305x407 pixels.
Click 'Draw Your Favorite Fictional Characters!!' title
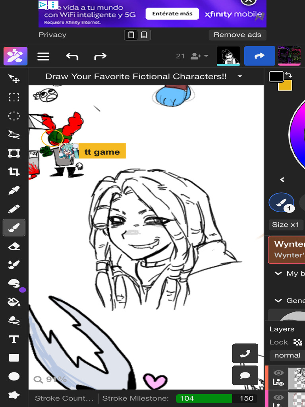[136, 76]
